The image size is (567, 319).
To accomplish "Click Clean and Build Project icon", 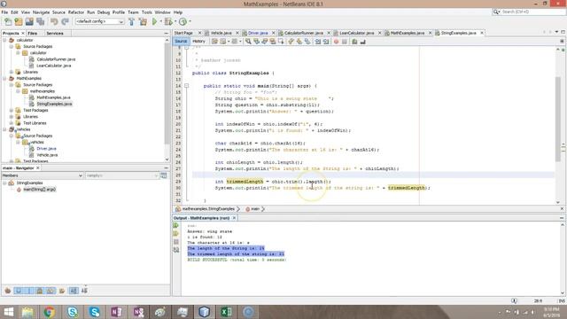I will pos(144,21).
